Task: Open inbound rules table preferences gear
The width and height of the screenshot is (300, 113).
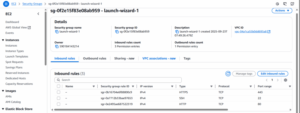Action: [x=285, y=80]
